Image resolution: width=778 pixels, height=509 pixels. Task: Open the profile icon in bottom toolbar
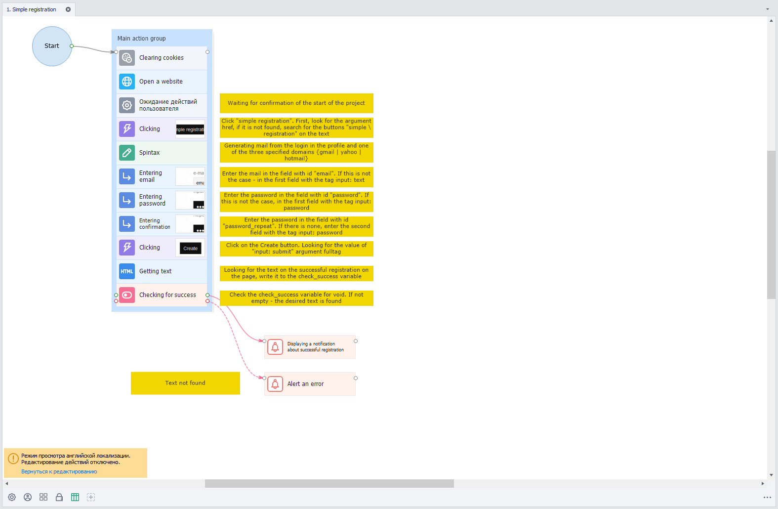pyautogui.click(x=28, y=497)
